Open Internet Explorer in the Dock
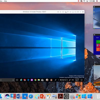This screenshot has width=100, height=100. coord(37,96)
